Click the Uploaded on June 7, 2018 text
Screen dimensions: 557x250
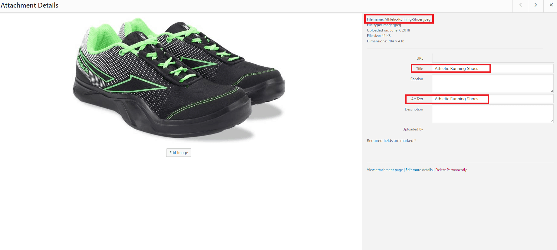click(x=388, y=30)
